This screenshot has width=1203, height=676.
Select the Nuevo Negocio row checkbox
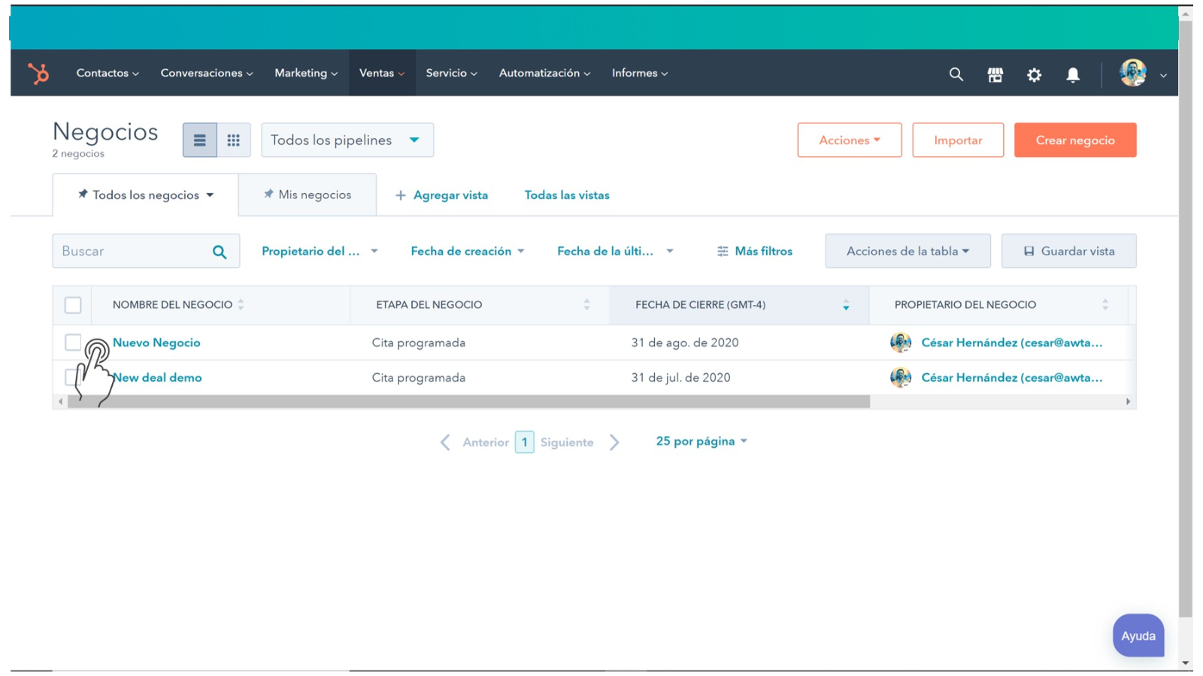coord(73,342)
